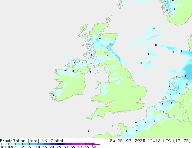Click the '[mm]' unit label
This screenshot has width=192, height=148.
click(33, 141)
